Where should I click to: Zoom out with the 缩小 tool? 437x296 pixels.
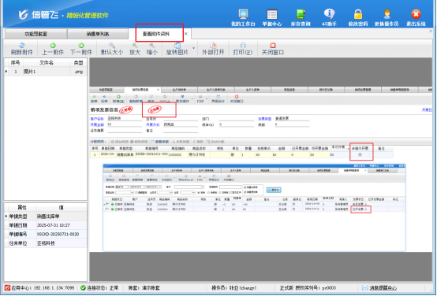(x=152, y=49)
